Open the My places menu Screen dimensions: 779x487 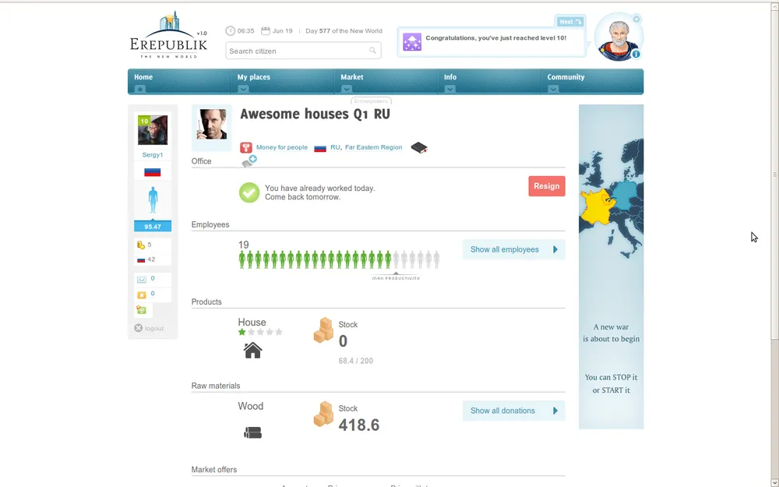pyautogui.click(x=254, y=77)
